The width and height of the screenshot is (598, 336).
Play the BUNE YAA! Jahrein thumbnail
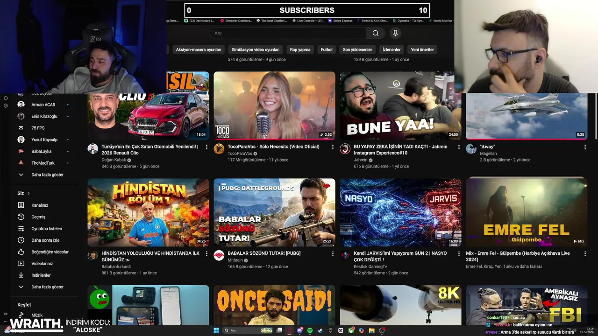pyautogui.click(x=400, y=105)
